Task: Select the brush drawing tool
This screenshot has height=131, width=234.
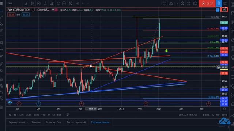Action: click(1, 30)
